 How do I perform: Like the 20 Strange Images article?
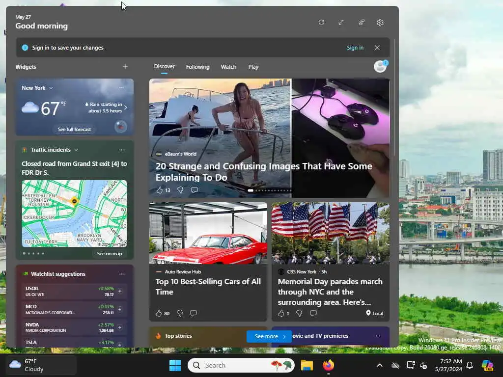160,190
